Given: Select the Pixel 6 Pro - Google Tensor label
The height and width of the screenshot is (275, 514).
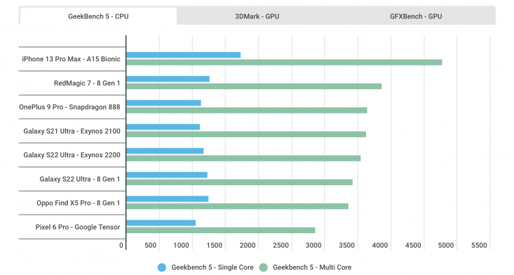Looking at the screenshot, I should tap(77, 227).
